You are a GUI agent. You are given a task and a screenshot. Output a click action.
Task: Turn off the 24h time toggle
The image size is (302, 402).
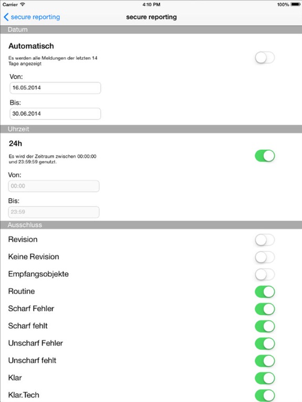(x=265, y=156)
